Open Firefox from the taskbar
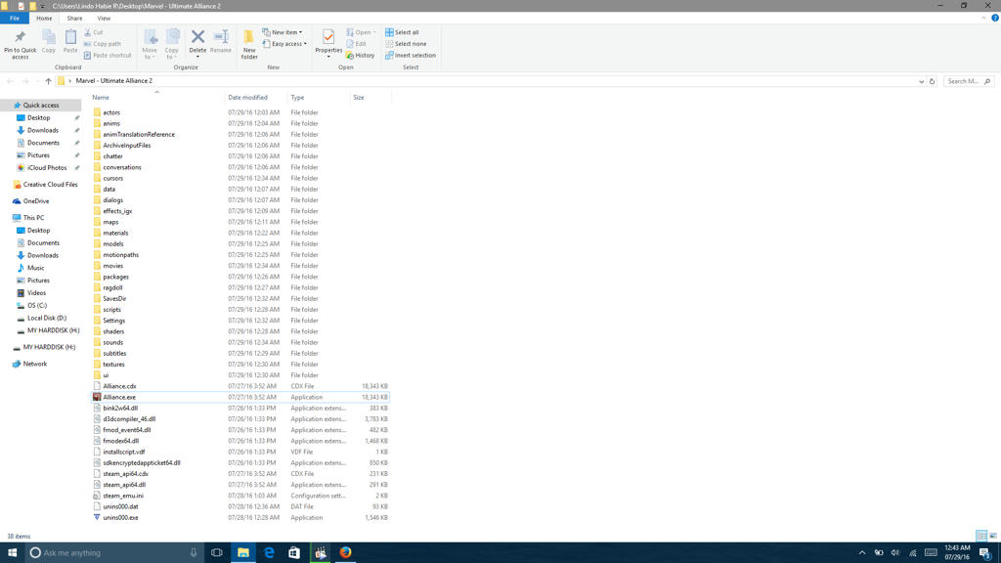The width and height of the screenshot is (1001, 563). 345,553
